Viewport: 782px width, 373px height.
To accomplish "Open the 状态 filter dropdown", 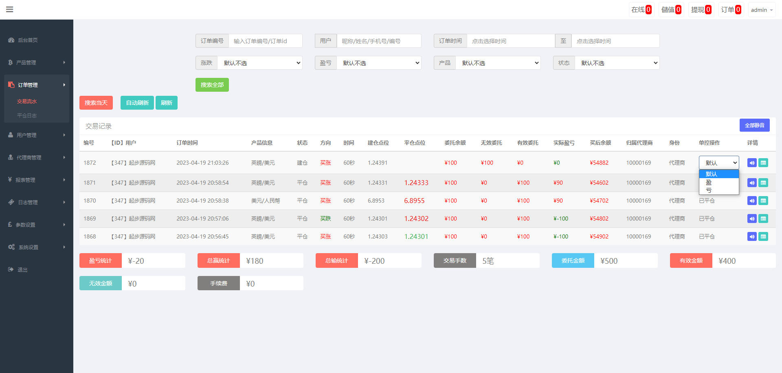I will tap(617, 63).
